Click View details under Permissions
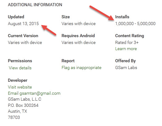Screen dimensions: 162x126 tap(20, 68)
